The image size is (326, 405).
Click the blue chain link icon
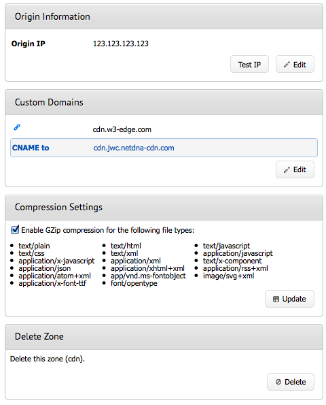17,127
